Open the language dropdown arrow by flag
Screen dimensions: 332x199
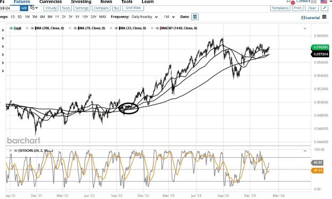coord(330,2)
